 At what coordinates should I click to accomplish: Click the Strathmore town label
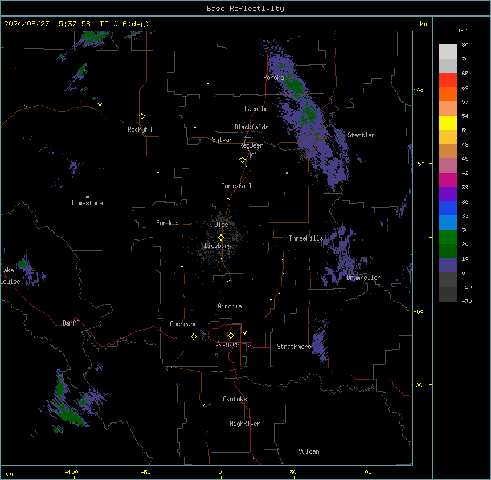[294, 347]
